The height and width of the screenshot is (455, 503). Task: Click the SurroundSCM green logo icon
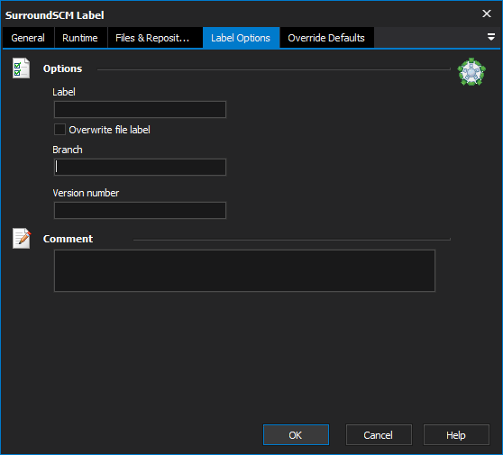click(x=471, y=72)
